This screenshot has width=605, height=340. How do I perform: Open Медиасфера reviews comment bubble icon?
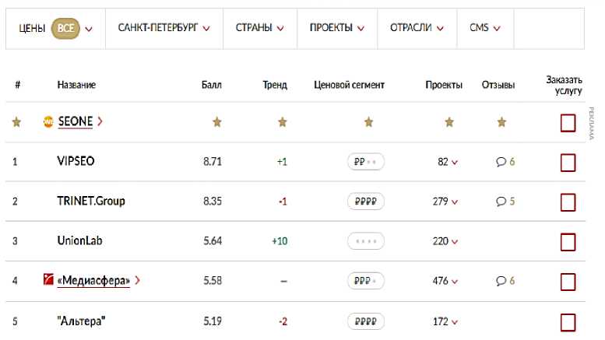(501, 281)
